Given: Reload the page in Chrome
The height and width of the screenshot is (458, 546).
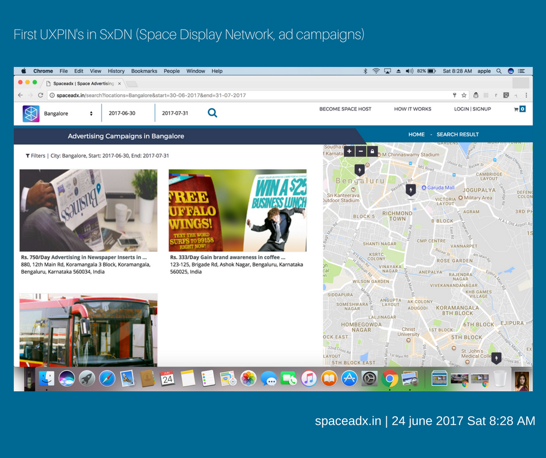Looking at the screenshot, I should [41, 95].
